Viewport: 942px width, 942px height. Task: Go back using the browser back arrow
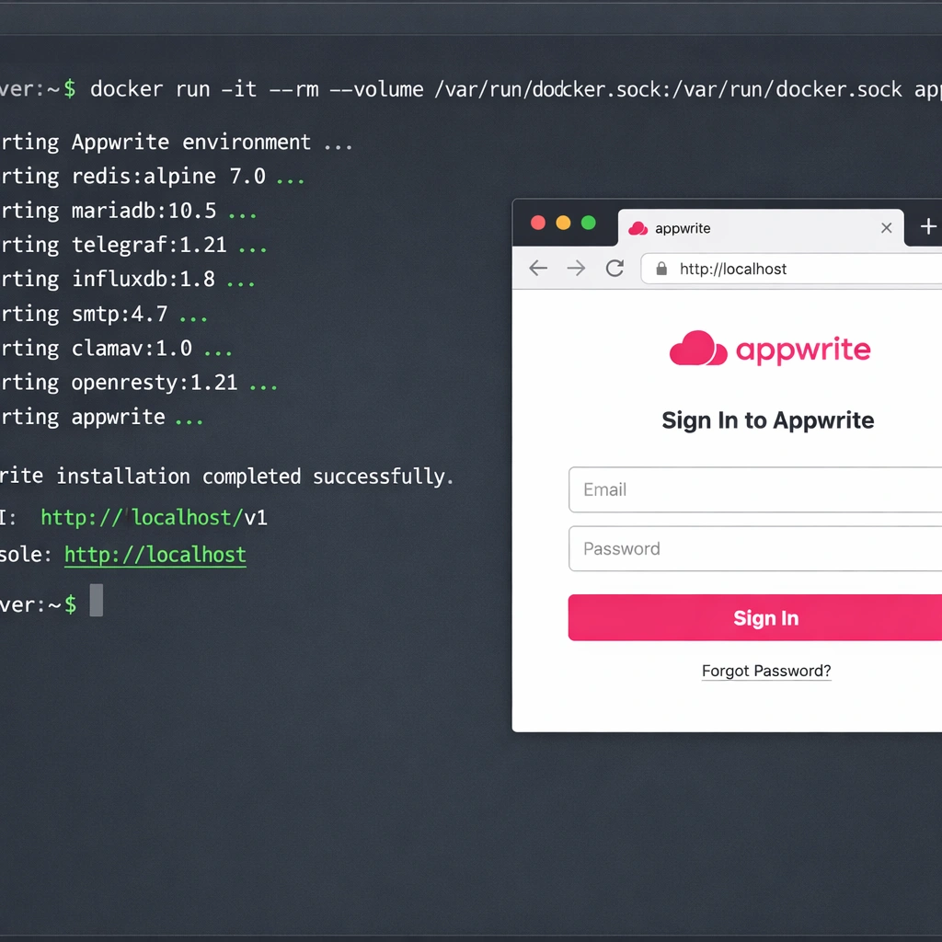click(538, 269)
